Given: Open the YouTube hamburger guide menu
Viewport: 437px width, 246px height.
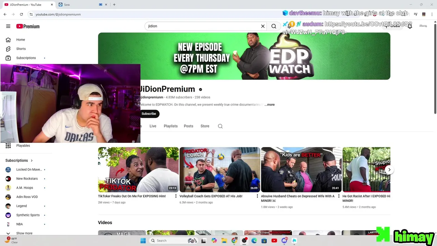Looking at the screenshot, I should 8,26.
